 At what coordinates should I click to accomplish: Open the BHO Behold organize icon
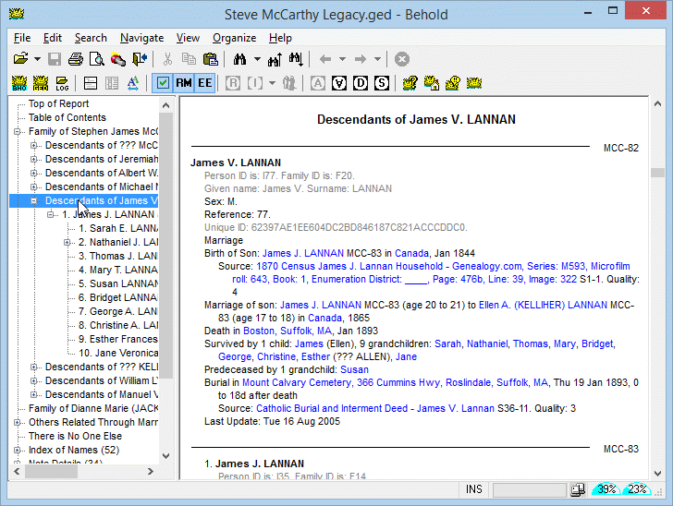tap(19, 83)
